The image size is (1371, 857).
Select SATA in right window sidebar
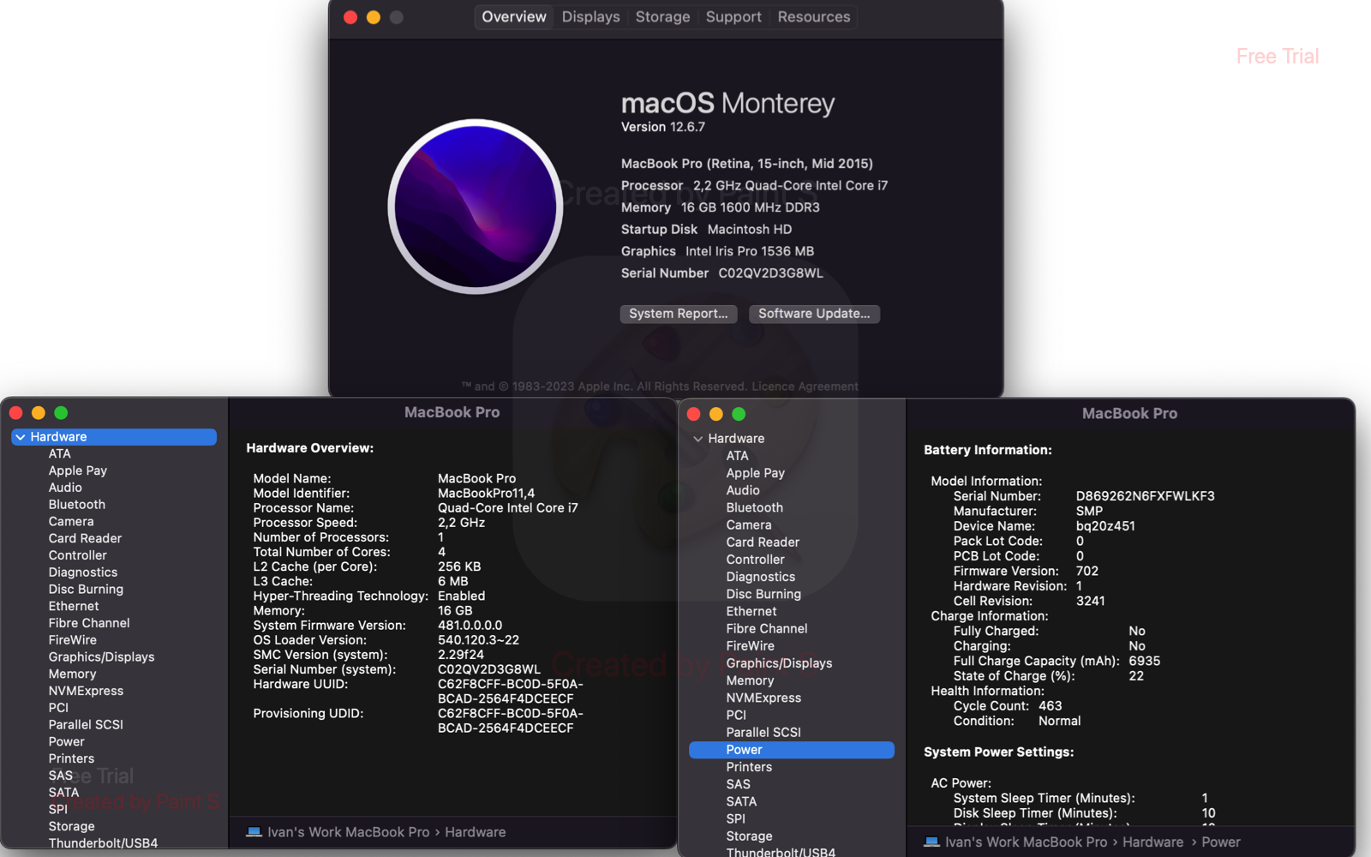(742, 802)
